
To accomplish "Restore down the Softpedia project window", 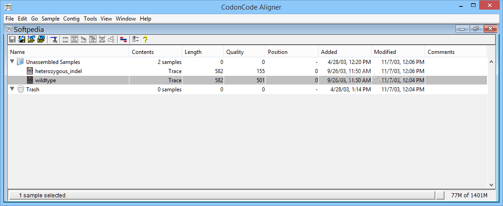I will click(x=476, y=29).
